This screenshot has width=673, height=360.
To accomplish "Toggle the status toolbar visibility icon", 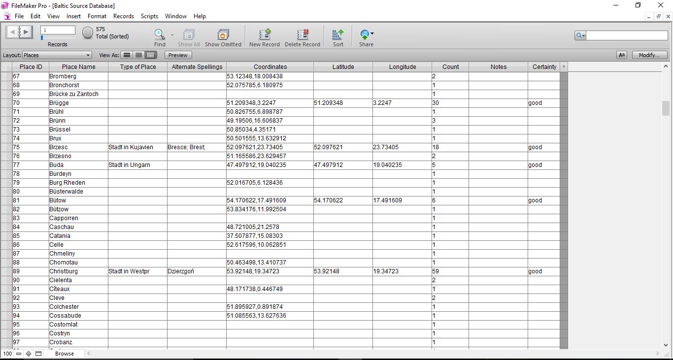I will click(x=38, y=354).
